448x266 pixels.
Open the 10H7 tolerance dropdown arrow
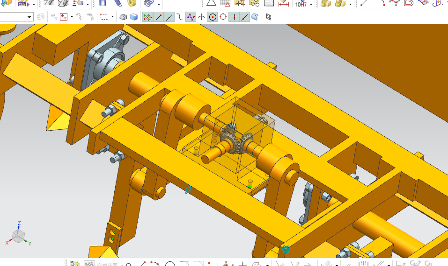[x=311, y=4]
